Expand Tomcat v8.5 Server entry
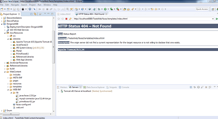Viewport: 218px width, 119px height. click(59, 91)
